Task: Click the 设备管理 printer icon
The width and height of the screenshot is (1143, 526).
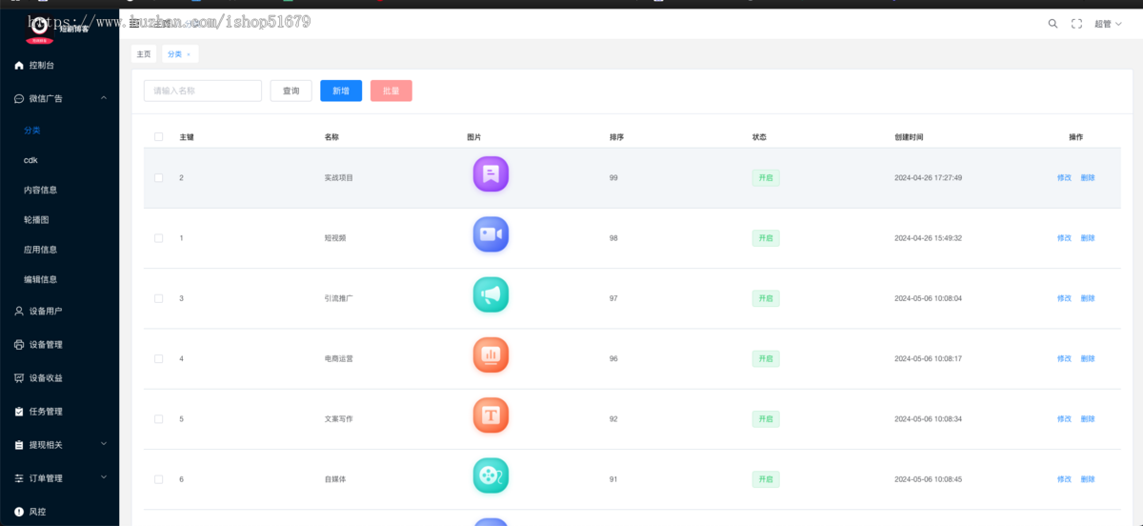Action: pos(19,345)
